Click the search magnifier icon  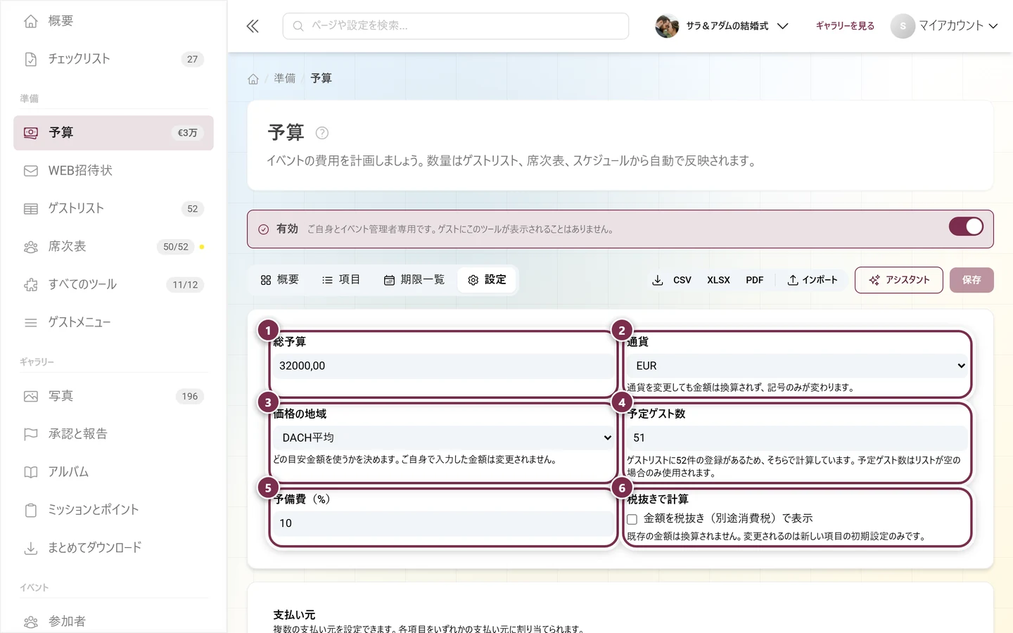[298, 26]
